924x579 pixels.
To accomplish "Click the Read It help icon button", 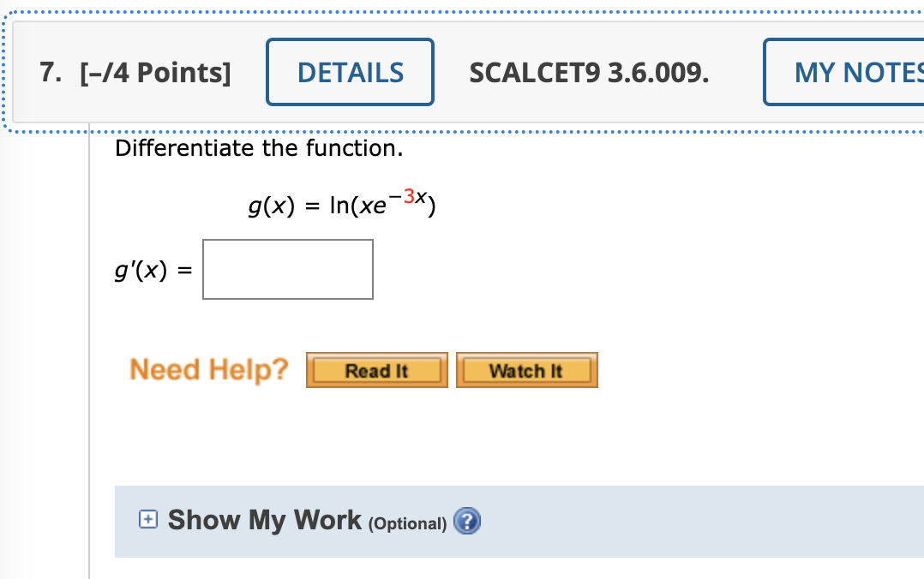I will [x=376, y=370].
